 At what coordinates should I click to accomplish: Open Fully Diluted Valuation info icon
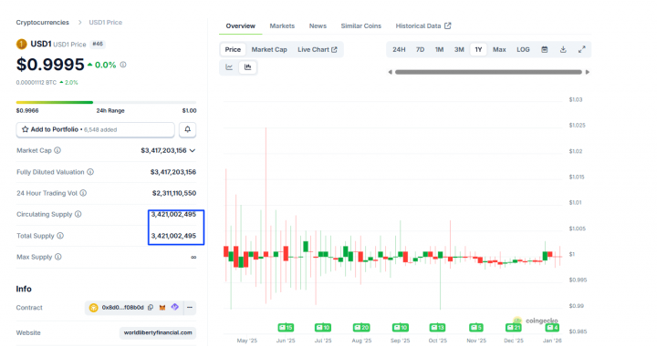tap(90, 172)
